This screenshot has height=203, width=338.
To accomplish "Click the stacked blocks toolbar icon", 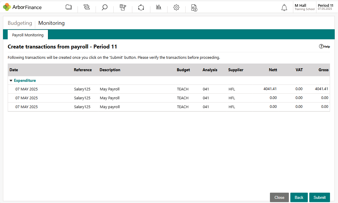I will [87, 7].
